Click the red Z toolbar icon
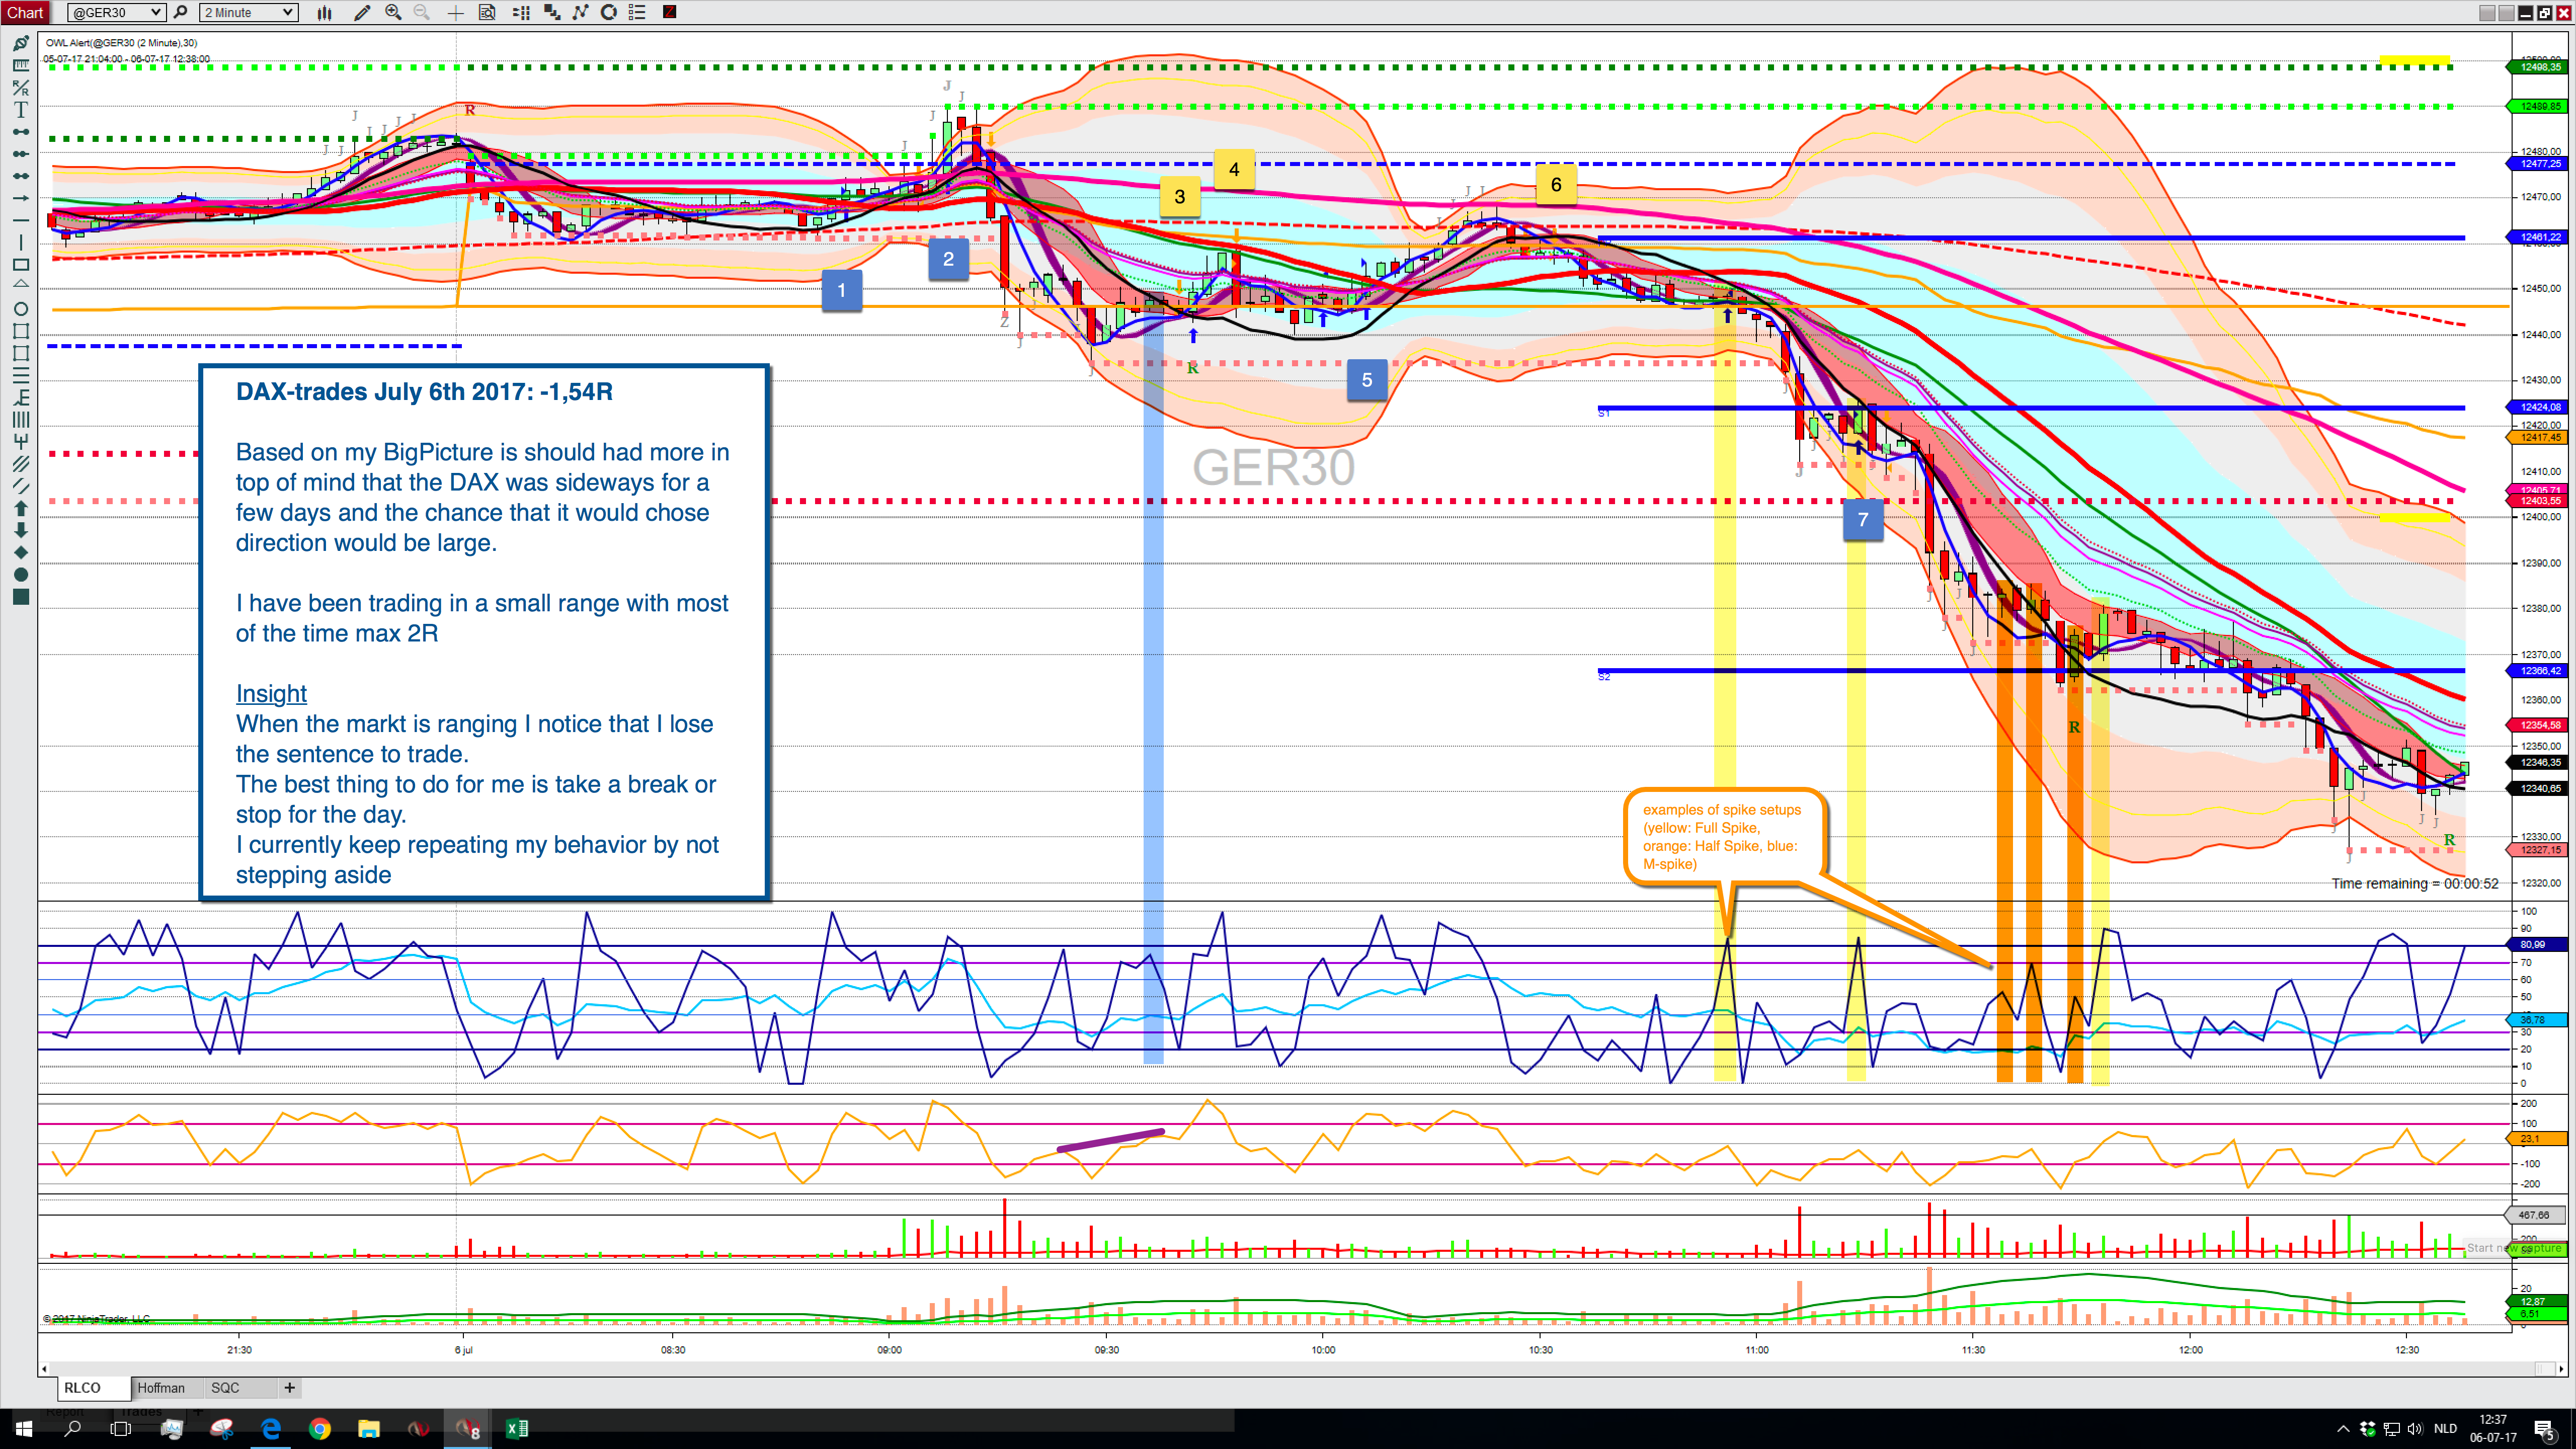 [x=669, y=12]
